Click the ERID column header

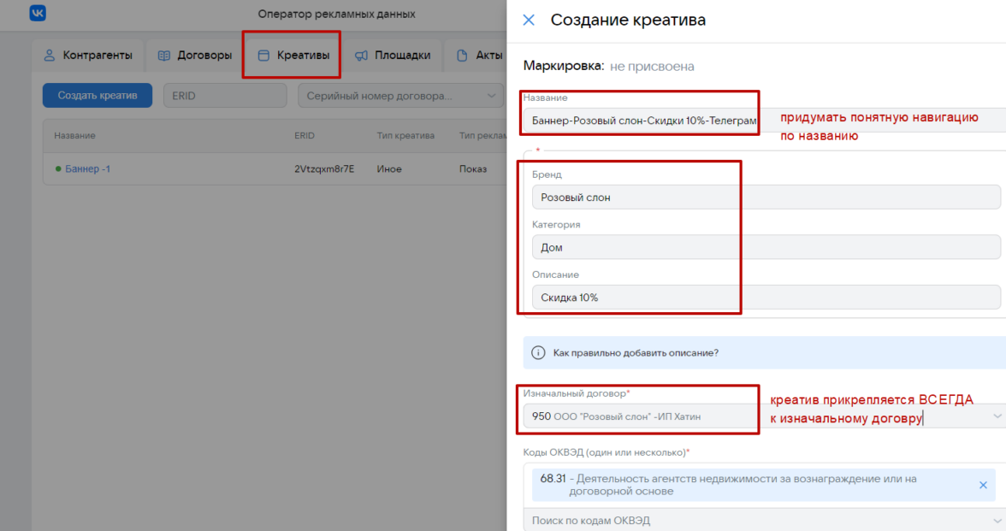tap(305, 136)
